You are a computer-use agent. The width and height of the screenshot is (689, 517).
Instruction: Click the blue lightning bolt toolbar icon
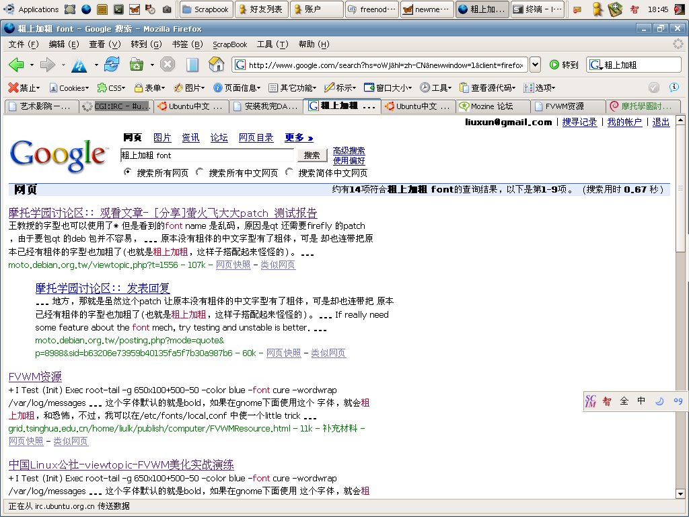point(79,65)
